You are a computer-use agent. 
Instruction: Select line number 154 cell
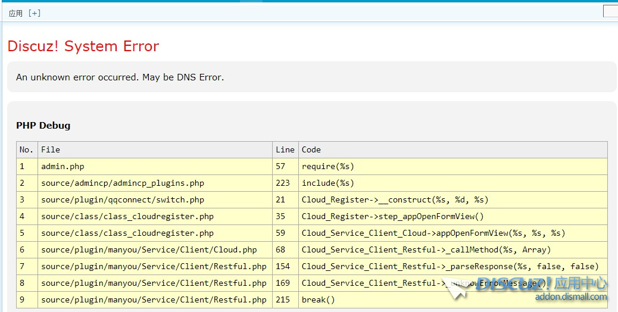[x=285, y=266]
